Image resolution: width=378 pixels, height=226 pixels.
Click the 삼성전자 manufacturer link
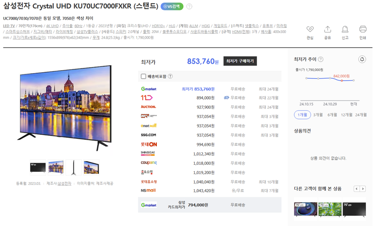(64, 184)
